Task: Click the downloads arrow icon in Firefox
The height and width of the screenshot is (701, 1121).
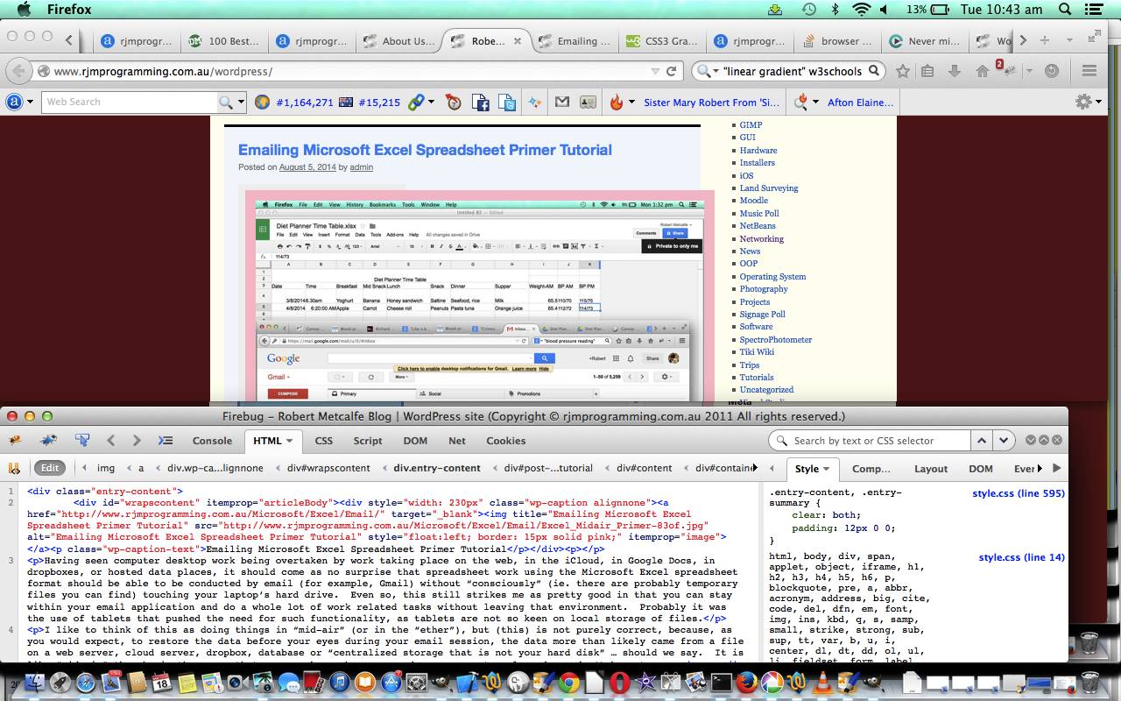Action: pos(955,71)
